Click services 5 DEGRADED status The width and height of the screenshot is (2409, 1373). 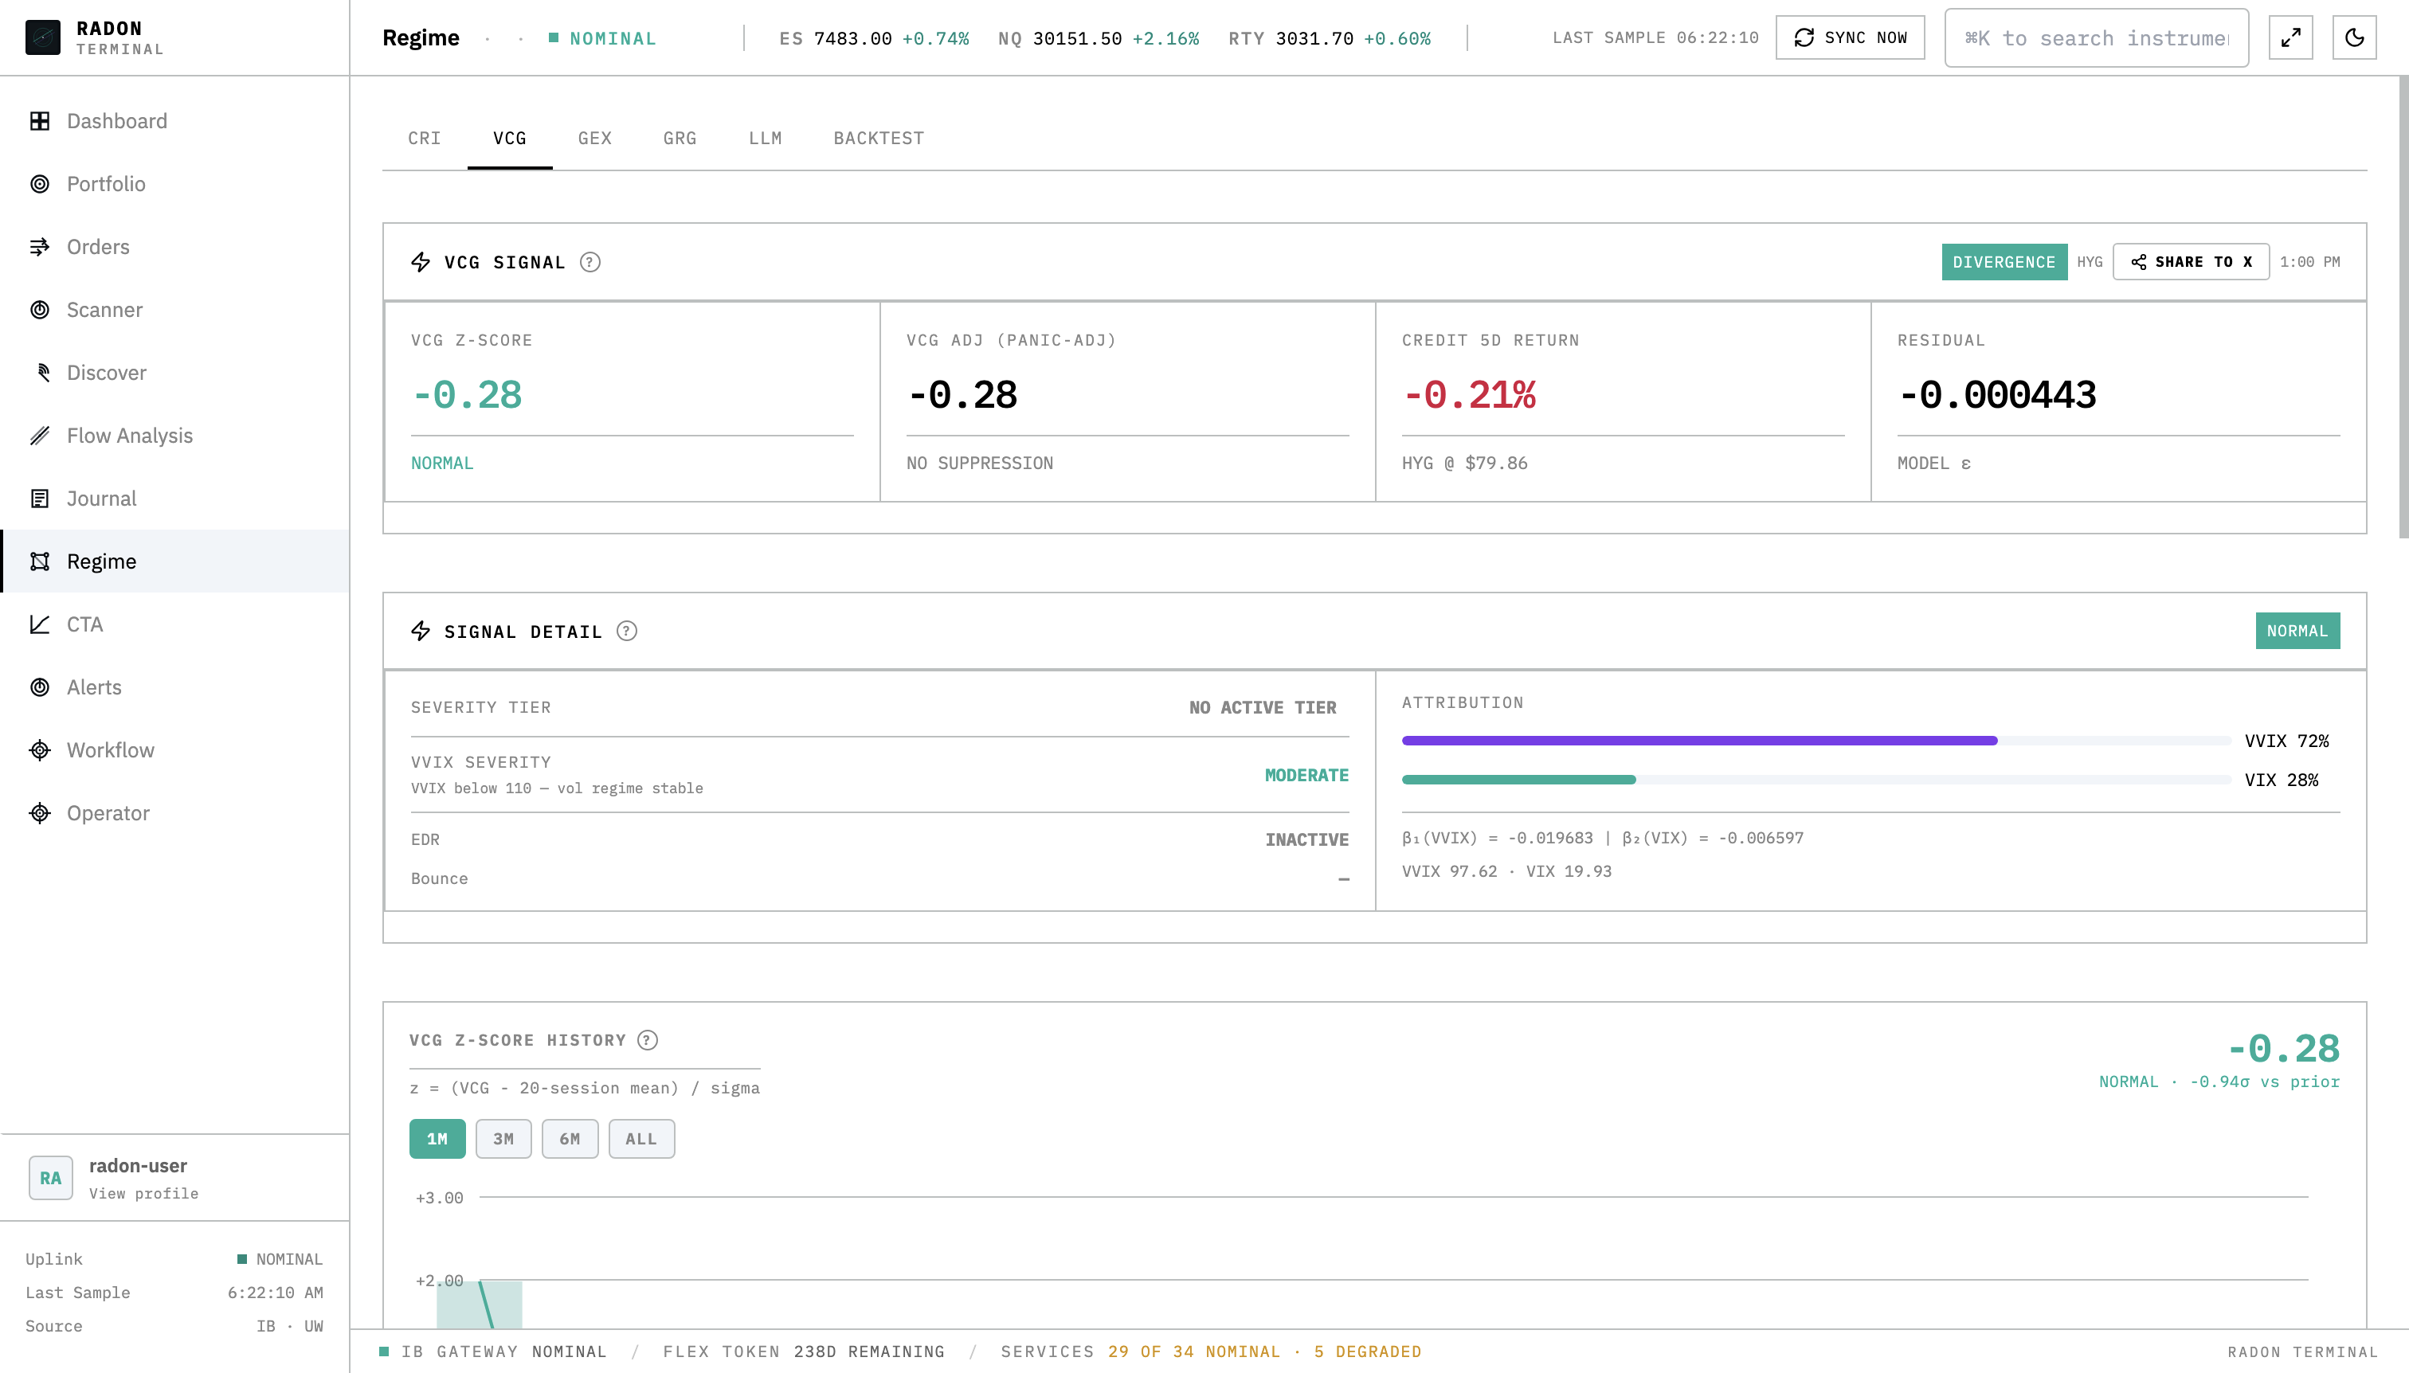[1368, 1351]
